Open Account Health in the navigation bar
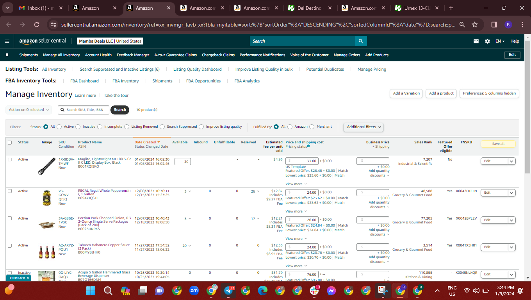 [x=98, y=55]
